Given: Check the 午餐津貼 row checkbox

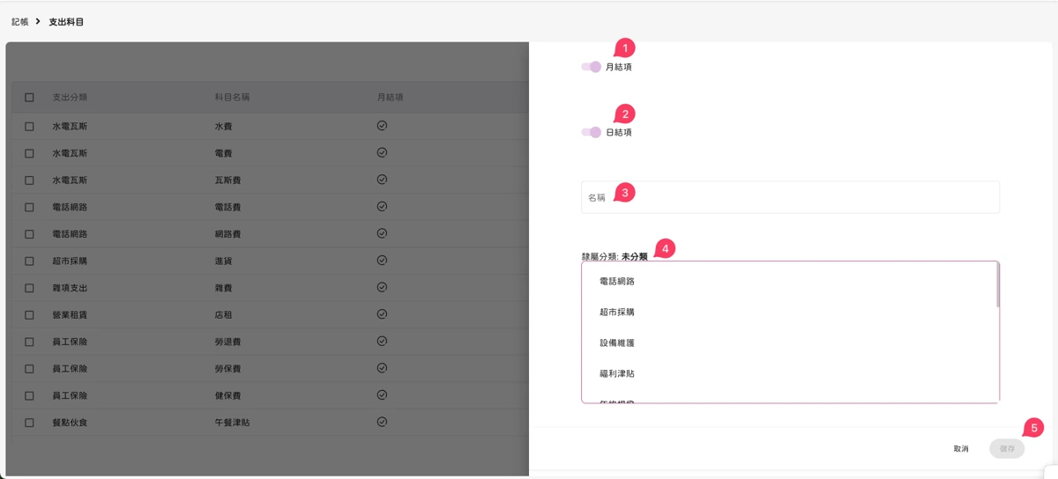Looking at the screenshot, I should [x=29, y=423].
